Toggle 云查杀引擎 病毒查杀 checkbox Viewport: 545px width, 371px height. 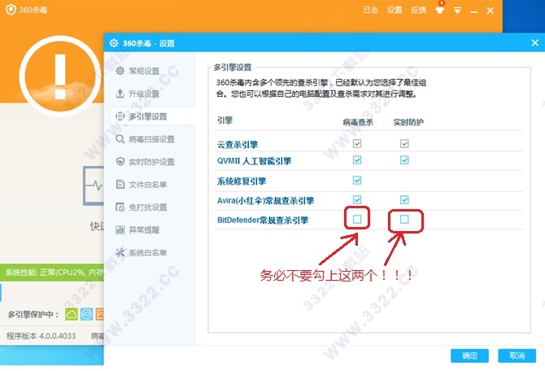tap(357, 144)
